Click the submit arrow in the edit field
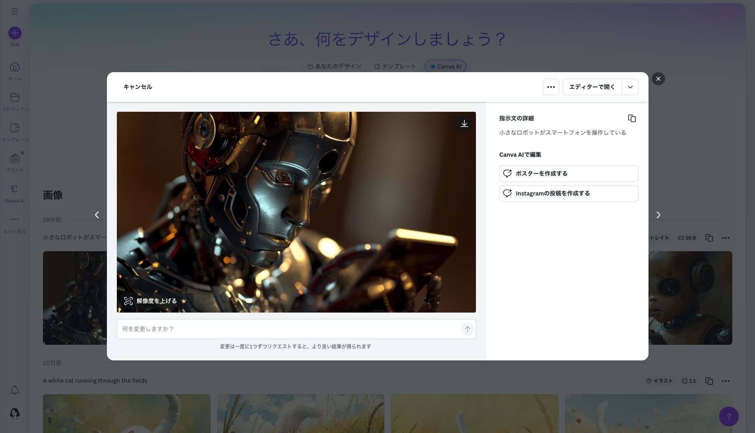 coord(467,329)
